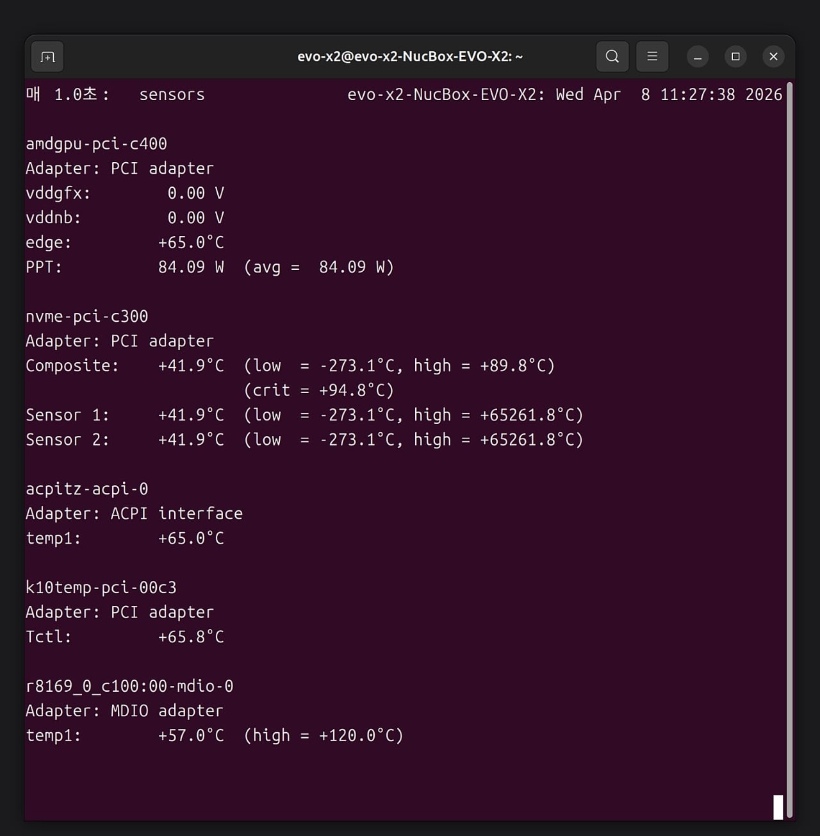Click the amdgpu-pci-c400 header line
Screen dimensions: 820x836
pos(97,144)
